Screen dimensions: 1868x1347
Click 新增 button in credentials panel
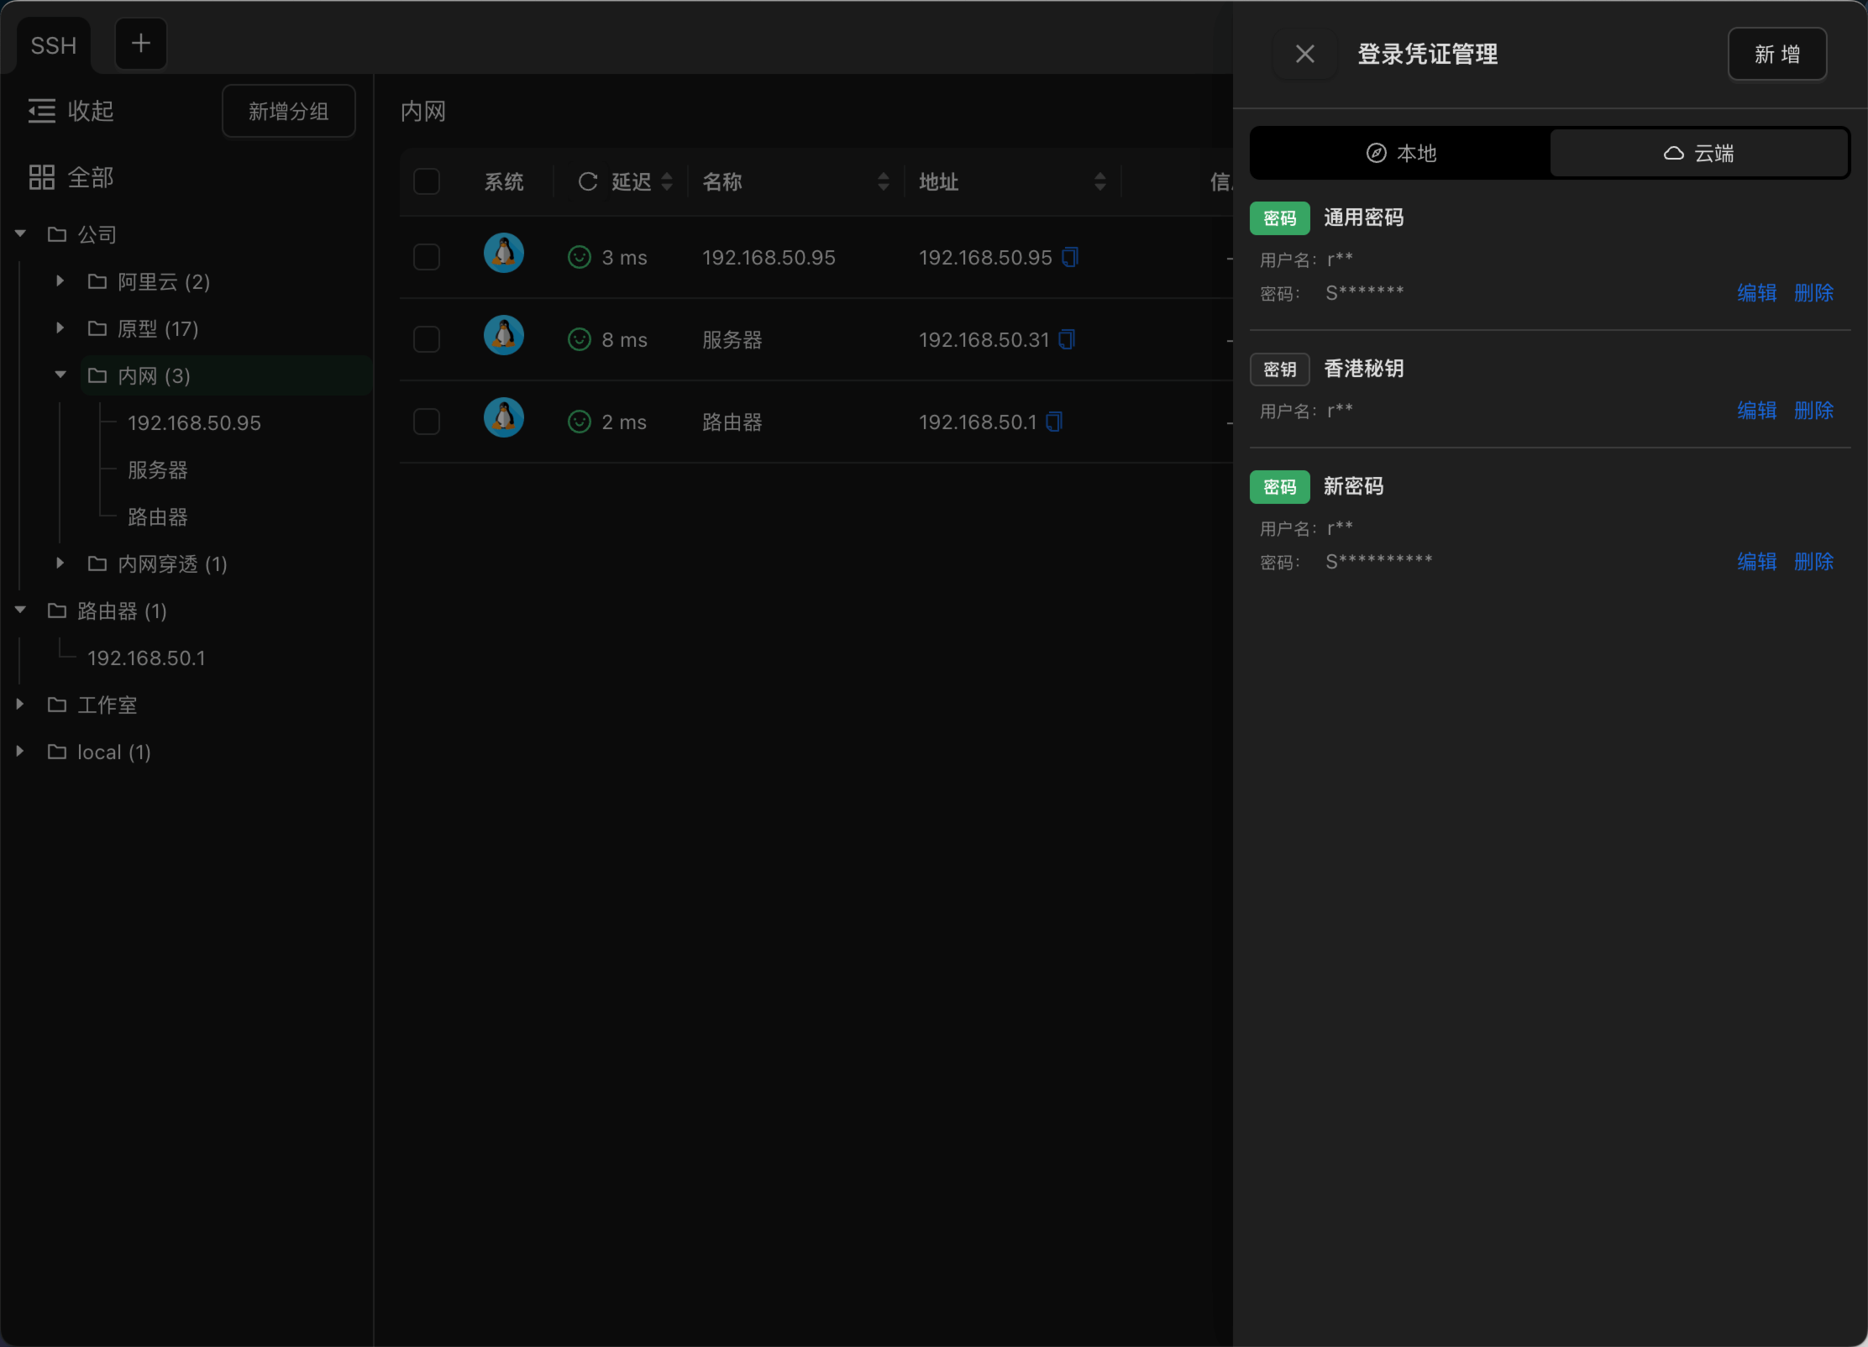tap(1776, 55)
